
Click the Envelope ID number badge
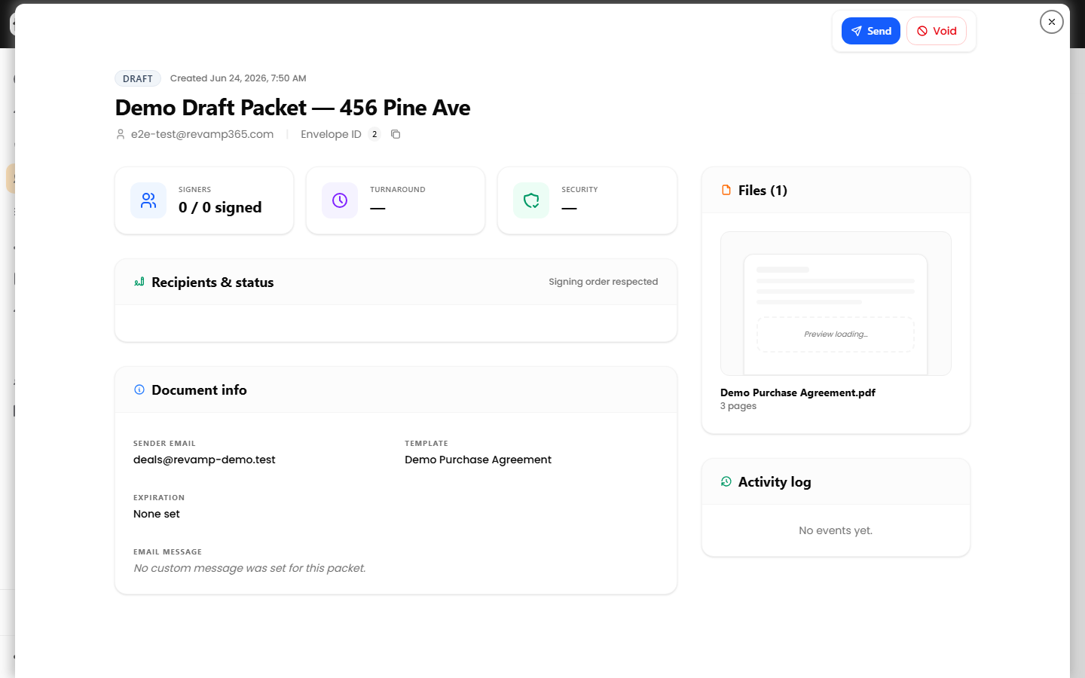click(374, 134)
